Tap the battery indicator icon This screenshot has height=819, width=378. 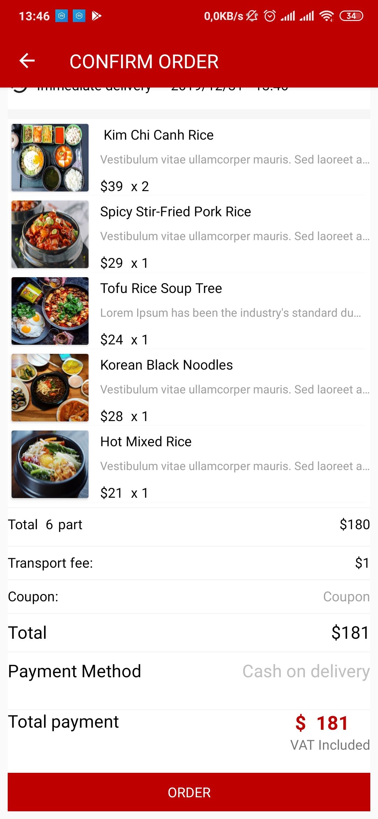pos(351,16)
